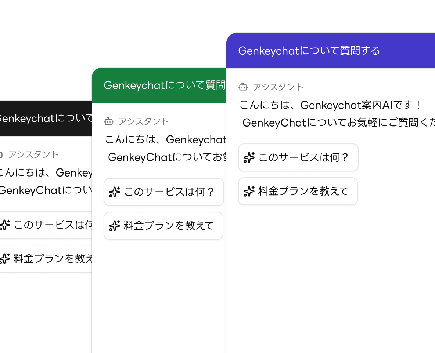Click the 'アシスタント' label in the black widget
The width and height of the screenshot is (435, 353).
click(33, 154)
